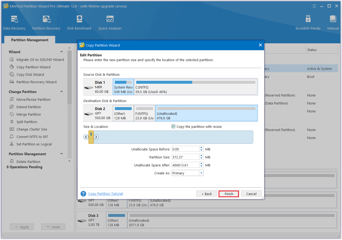Open the Bootable Media icon
342x240 pixels.
click(x=308, y=19)
